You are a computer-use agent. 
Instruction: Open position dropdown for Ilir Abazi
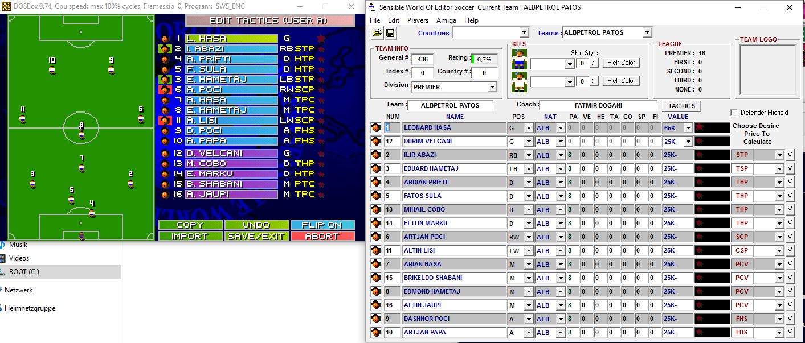528,155
